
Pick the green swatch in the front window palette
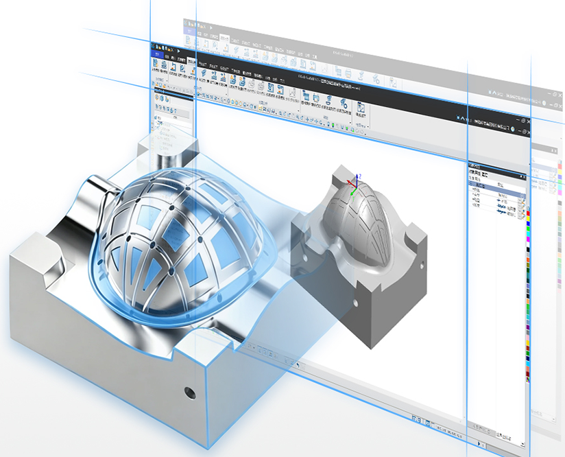click(x=528, y=228)
